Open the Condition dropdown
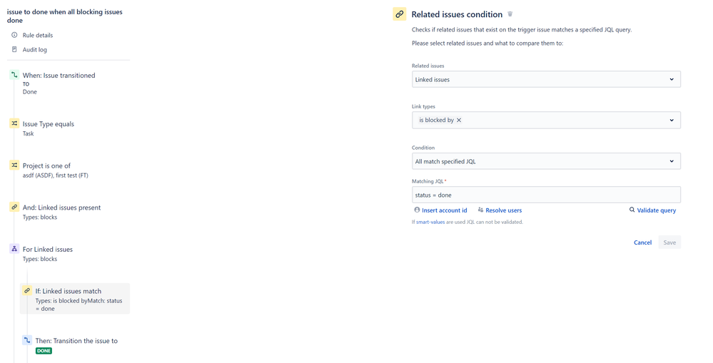Viewport: 713px width, 363px height. point(546,161)
